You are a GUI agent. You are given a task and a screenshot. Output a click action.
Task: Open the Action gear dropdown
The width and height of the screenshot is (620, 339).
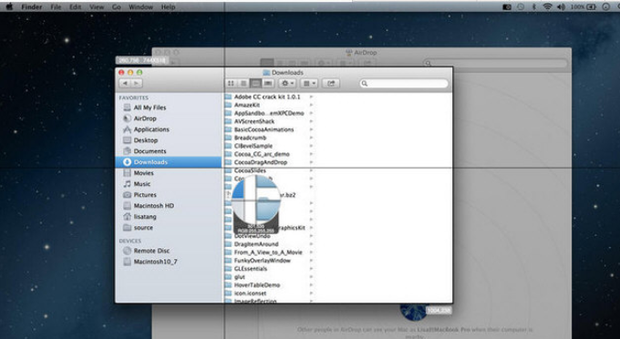tap(287, 83)
